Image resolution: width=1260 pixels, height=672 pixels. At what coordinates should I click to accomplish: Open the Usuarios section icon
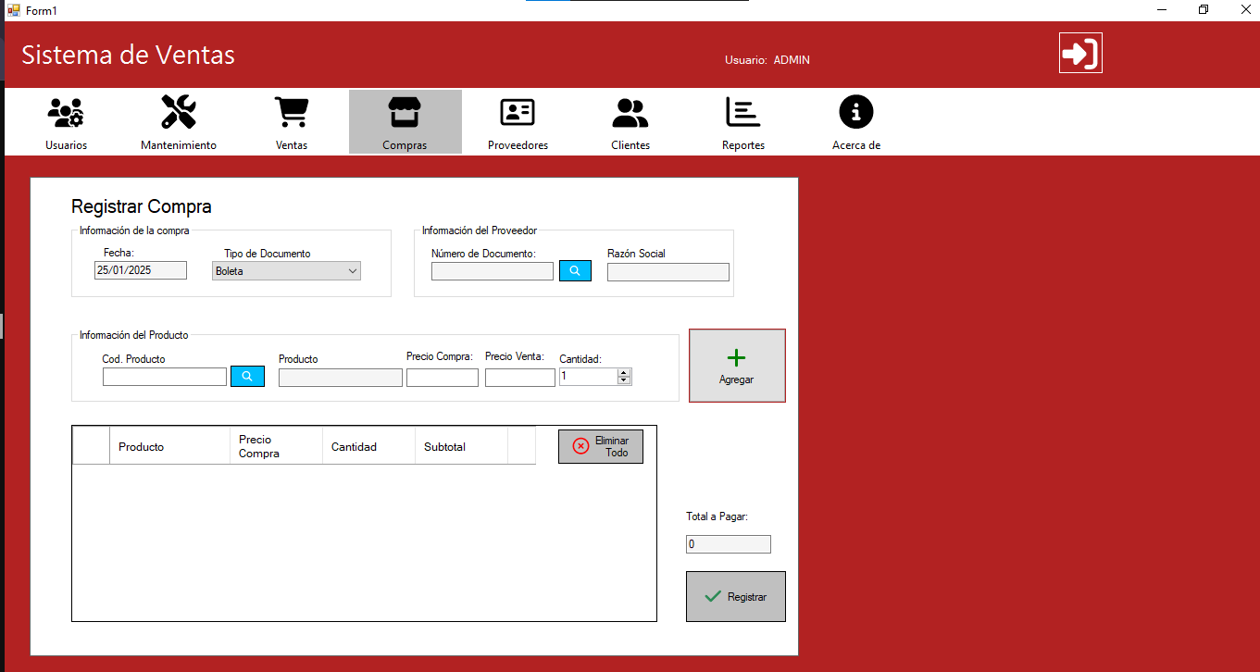pyautogui.click(x=66, y=113)
